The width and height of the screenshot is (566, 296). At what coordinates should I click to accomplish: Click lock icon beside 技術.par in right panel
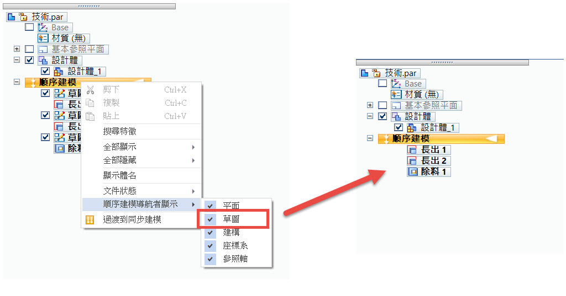[x=376, y=73]
